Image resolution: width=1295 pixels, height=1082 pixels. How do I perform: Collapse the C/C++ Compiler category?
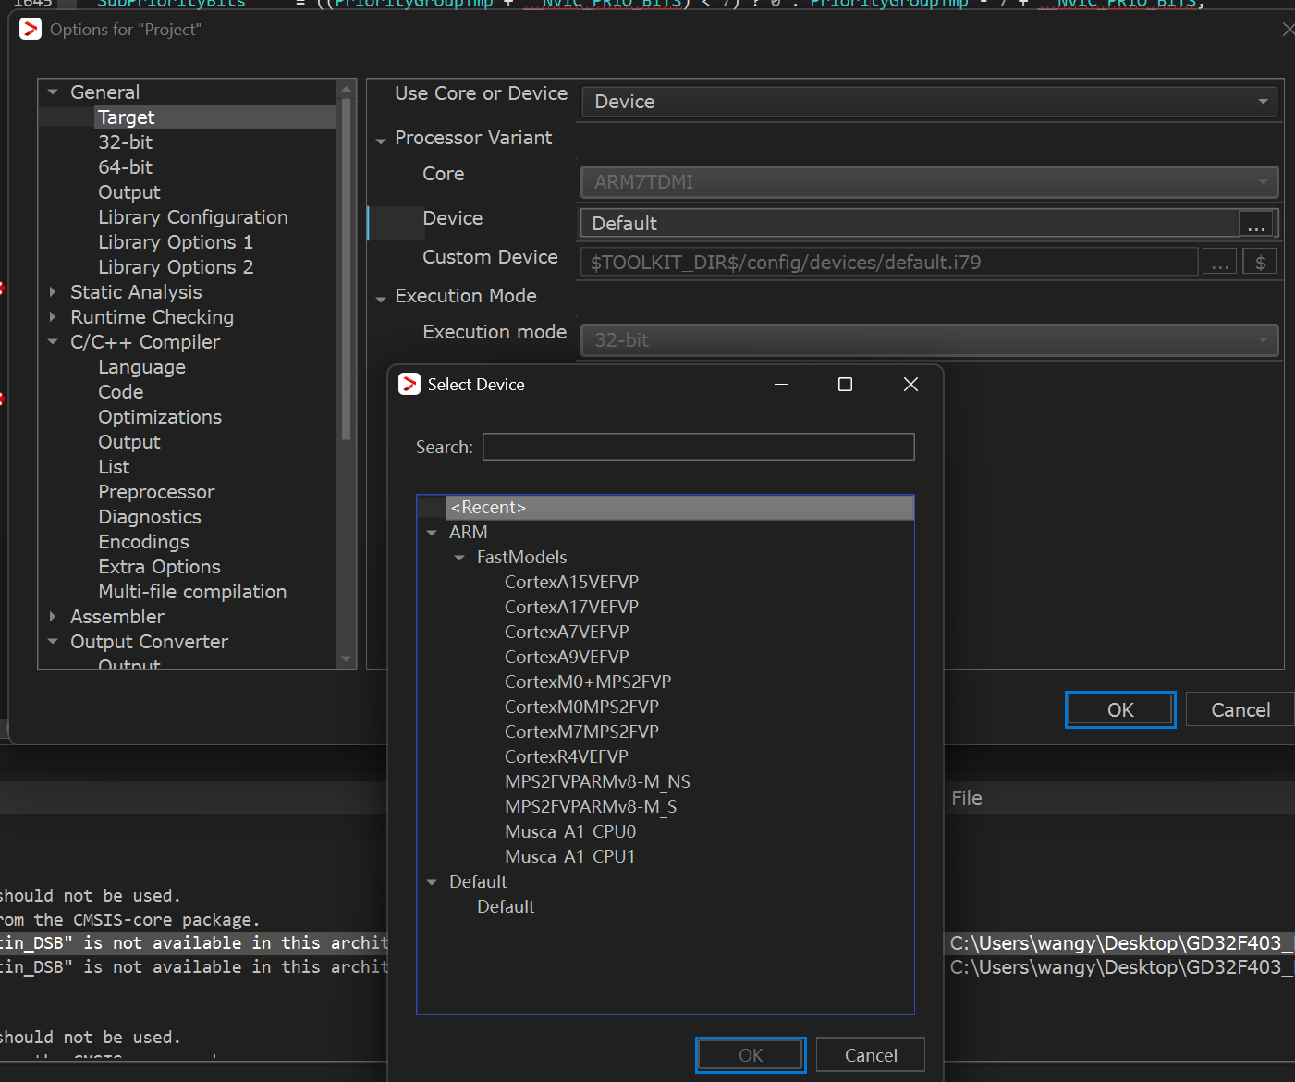pos(53,342)
